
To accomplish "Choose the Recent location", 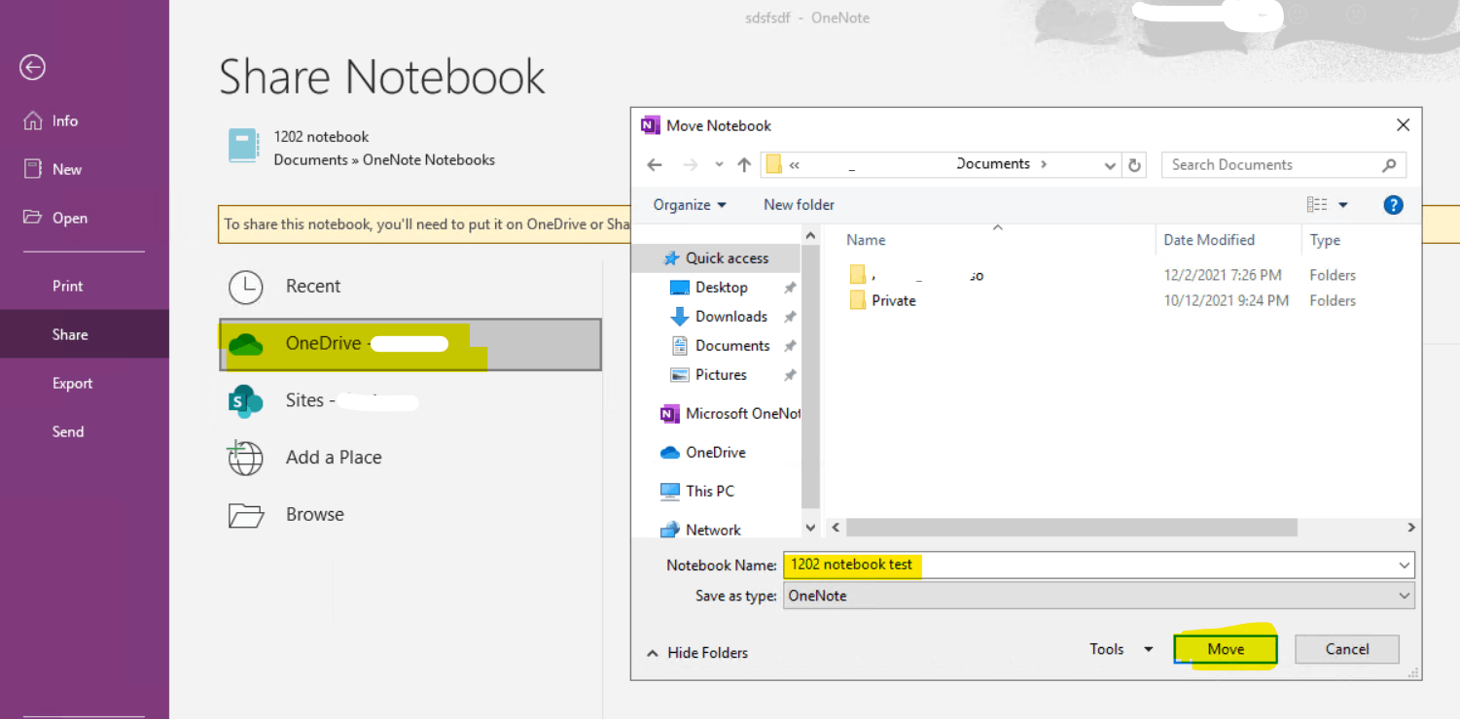I will [x=312, y=287].
